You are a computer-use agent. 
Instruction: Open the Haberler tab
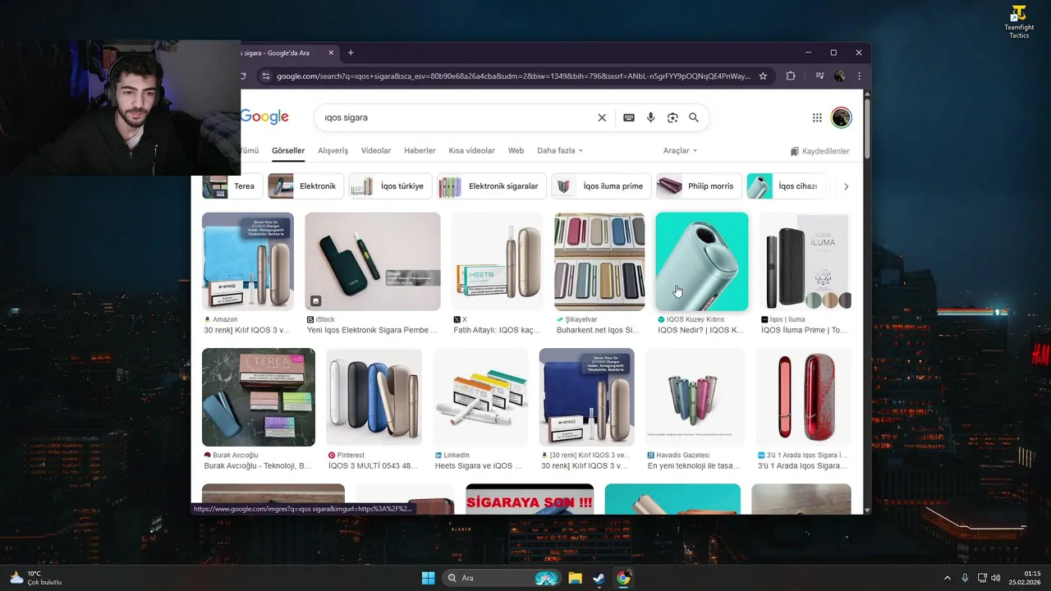point(420,151)
